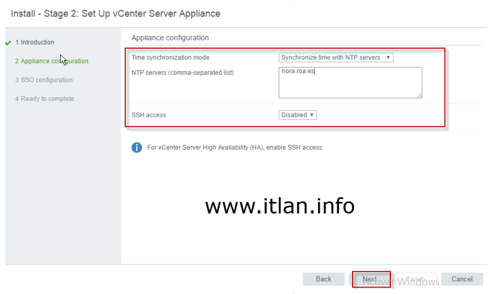Click inside the NTP servers text box
The height and width of the screenshot is (294, 492).
(x=350, y=83)
